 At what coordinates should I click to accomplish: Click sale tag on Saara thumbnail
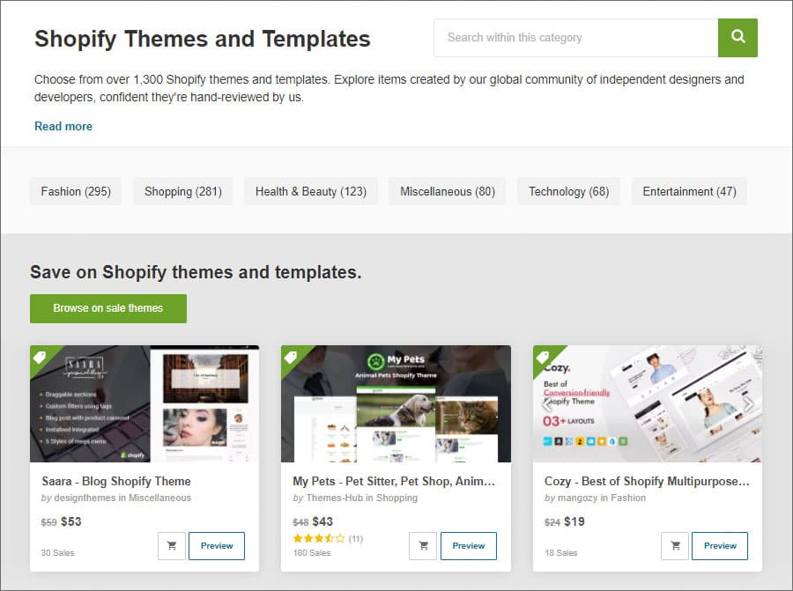(x=40, y=357)
